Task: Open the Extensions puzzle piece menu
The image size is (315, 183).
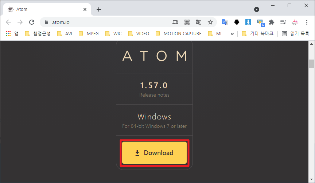Action: point(272,22)
